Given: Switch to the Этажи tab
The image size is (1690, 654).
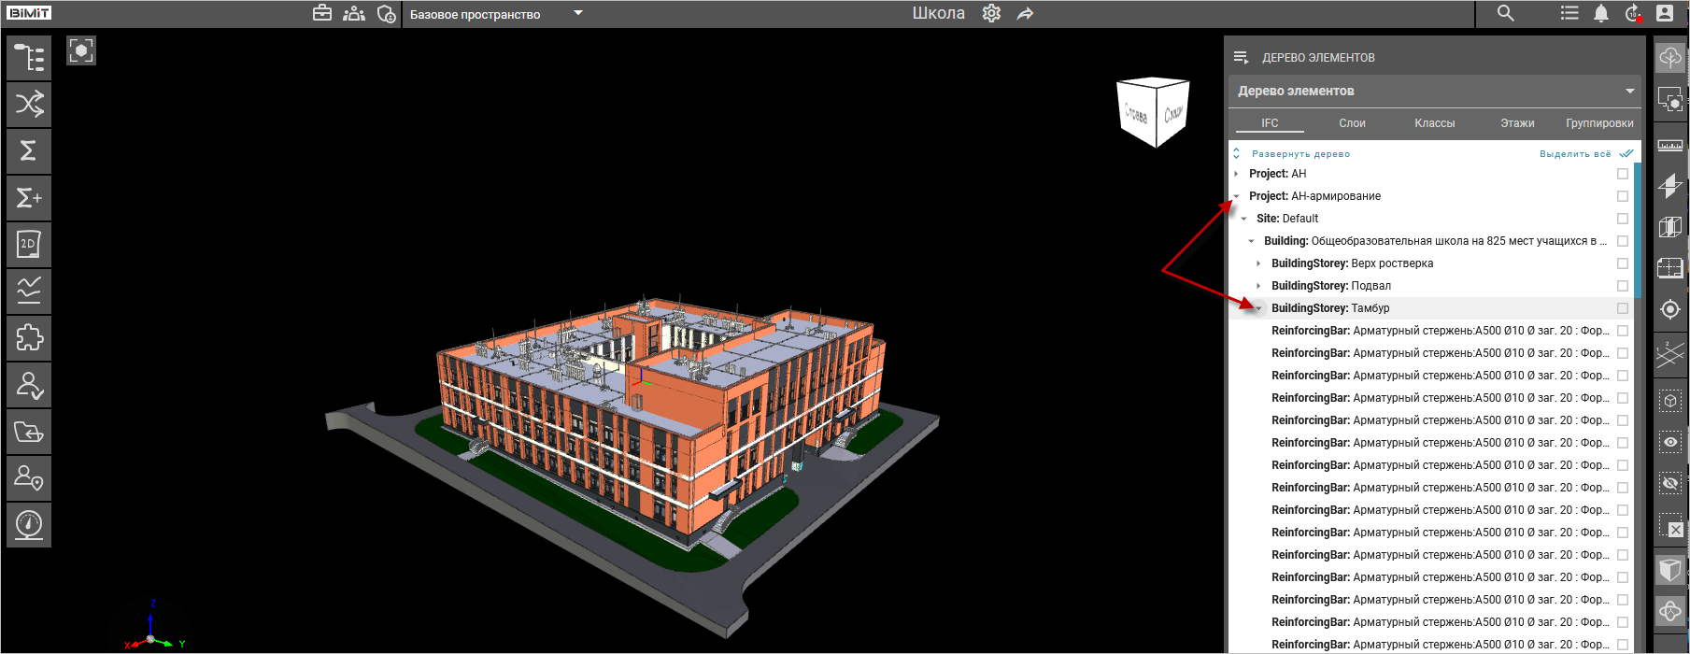Looking at the screenshot, I should [1517, 123].
